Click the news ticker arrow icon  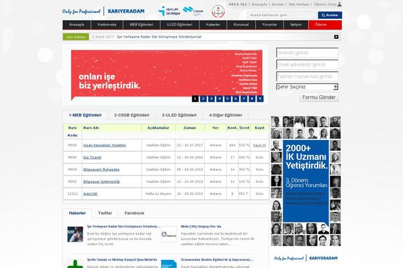point(337,37)
